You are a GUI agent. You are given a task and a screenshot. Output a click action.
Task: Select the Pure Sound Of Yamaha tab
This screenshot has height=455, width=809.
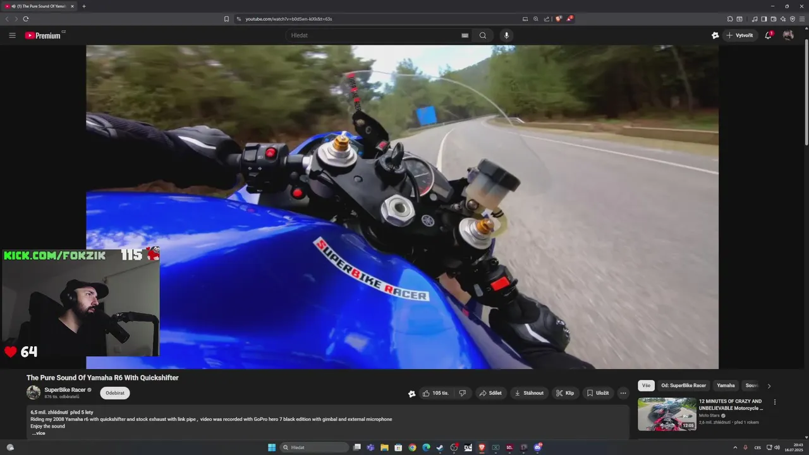39,6
